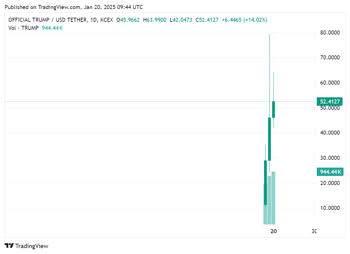The width and height of the screenshot is (350, 254).
Task: Select the first candle body
Action: click(265, 182)
